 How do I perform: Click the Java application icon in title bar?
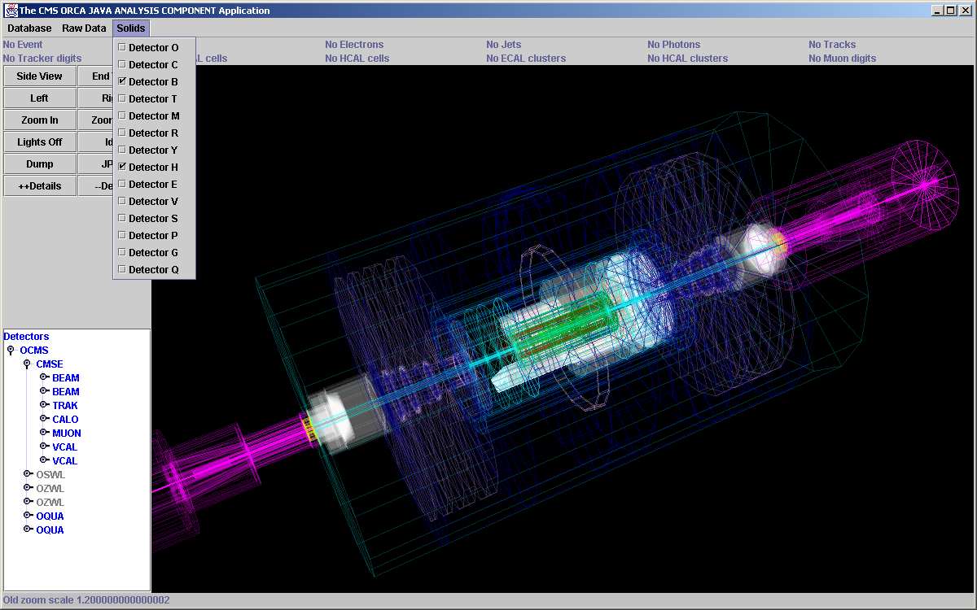[11, 11]
